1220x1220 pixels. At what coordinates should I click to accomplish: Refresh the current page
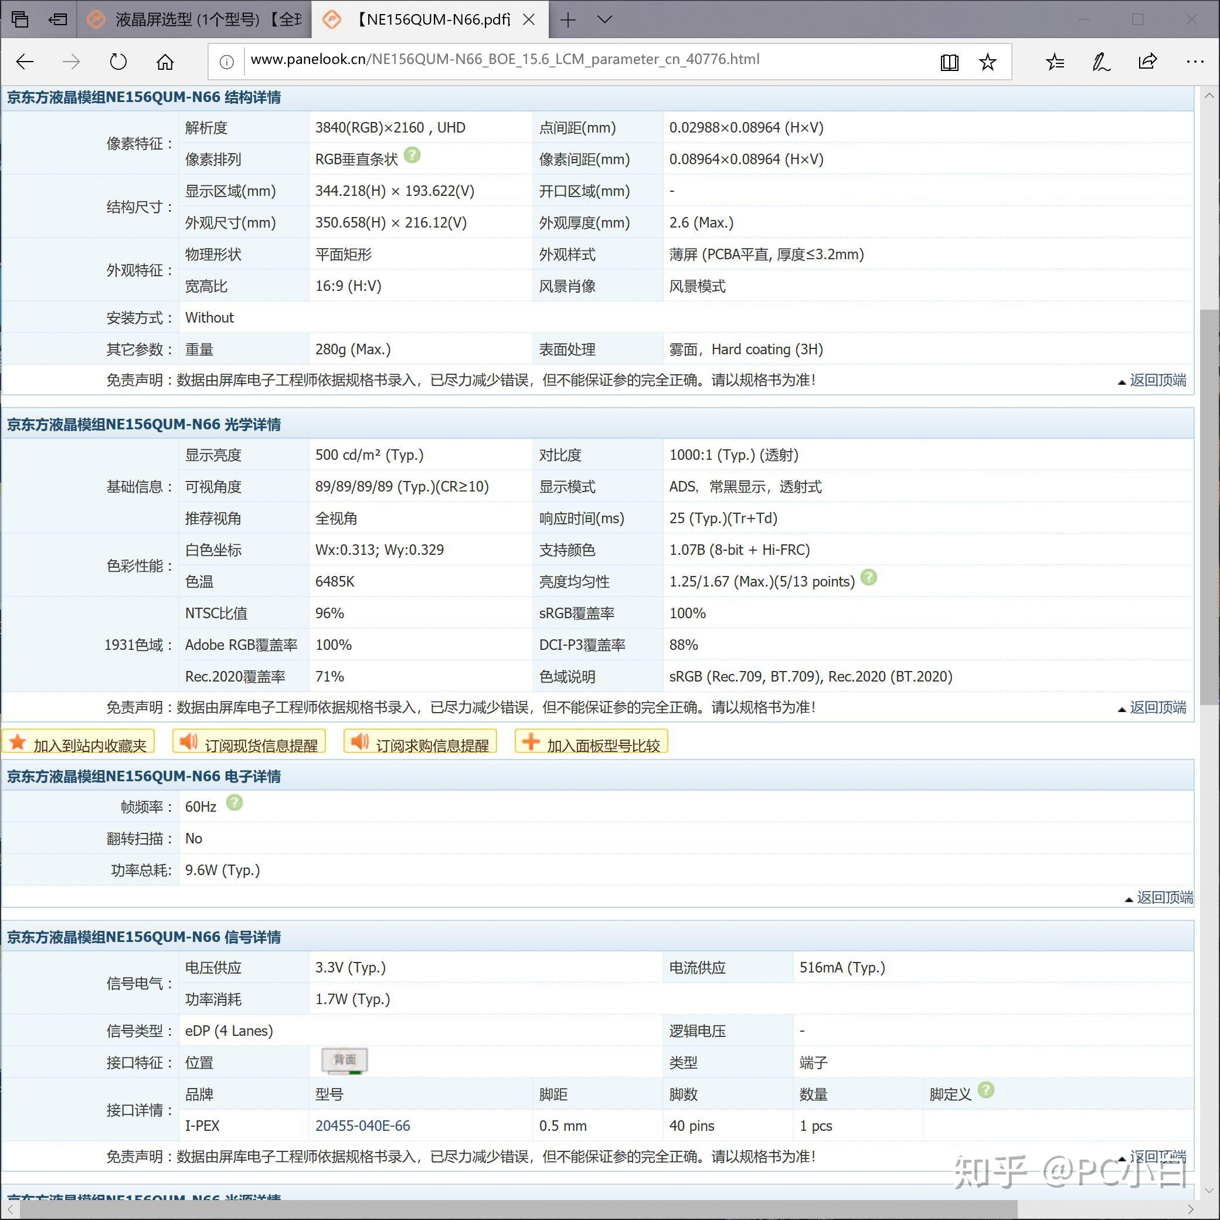coord(118,62)
